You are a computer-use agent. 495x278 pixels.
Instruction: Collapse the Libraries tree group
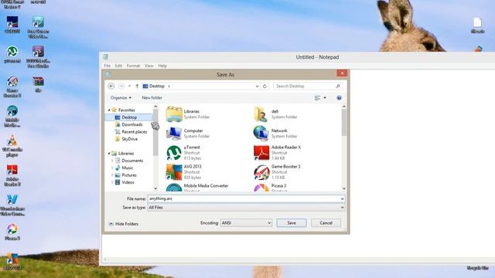(109, 154)
